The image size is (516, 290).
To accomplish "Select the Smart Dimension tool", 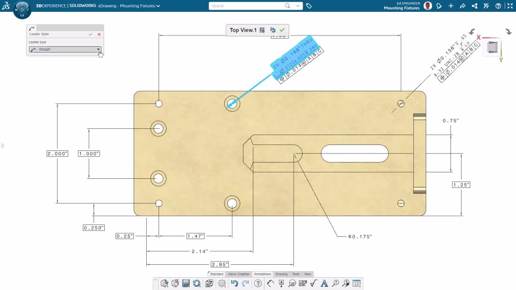I will (x=270, y=284).
